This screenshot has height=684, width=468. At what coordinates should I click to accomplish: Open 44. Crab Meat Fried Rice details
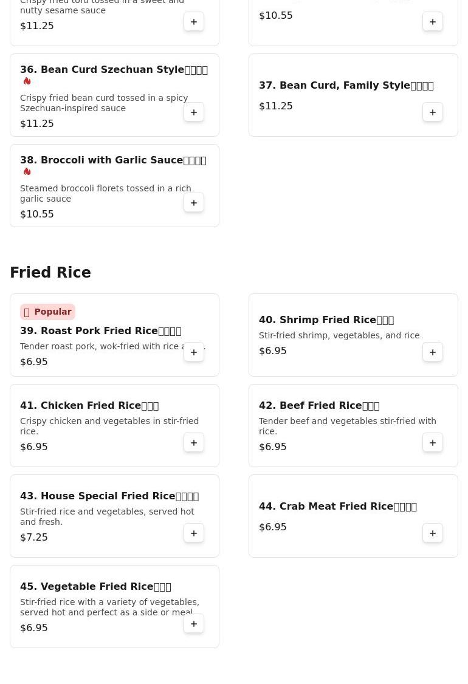click(x=337, y=507)
